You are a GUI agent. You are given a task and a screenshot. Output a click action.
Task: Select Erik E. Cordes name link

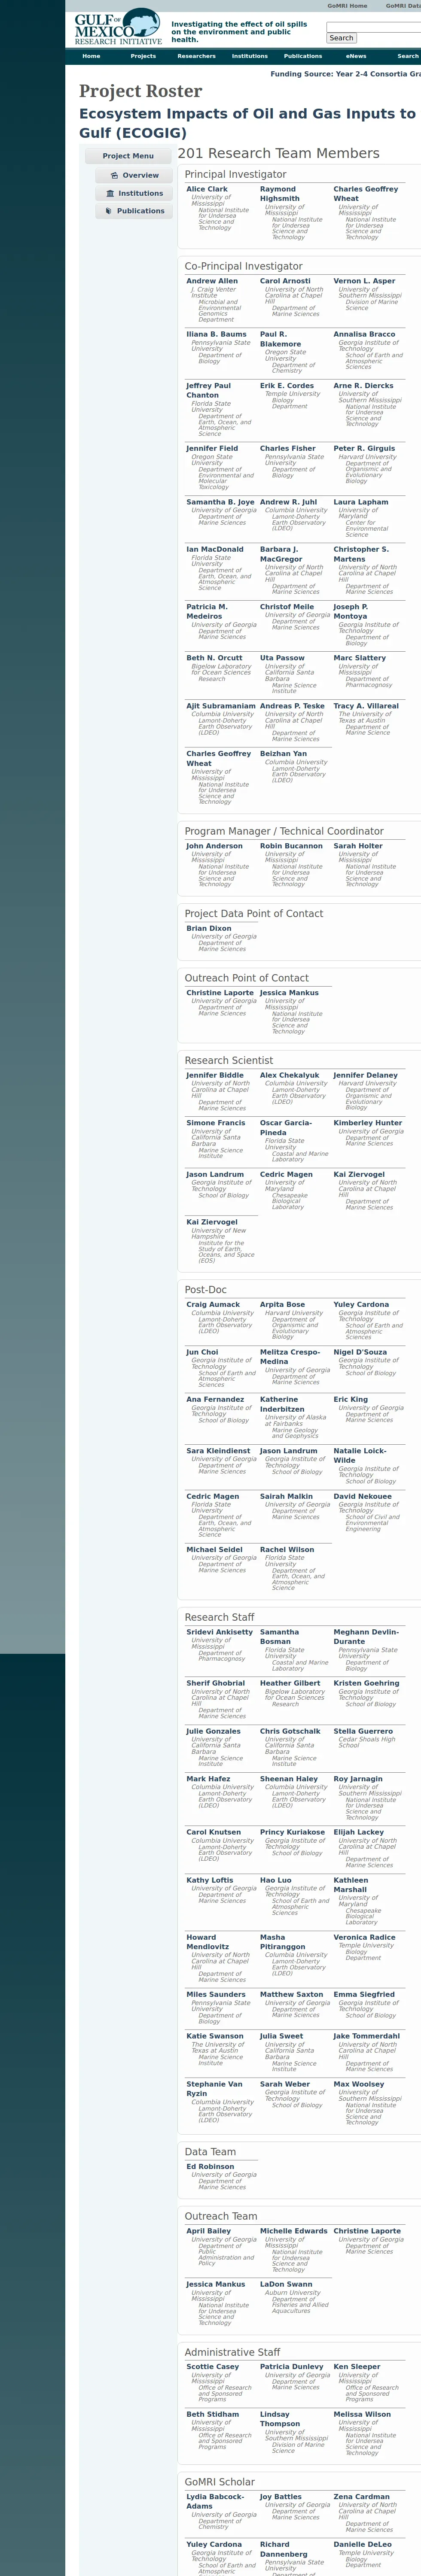tap(287, 385)
